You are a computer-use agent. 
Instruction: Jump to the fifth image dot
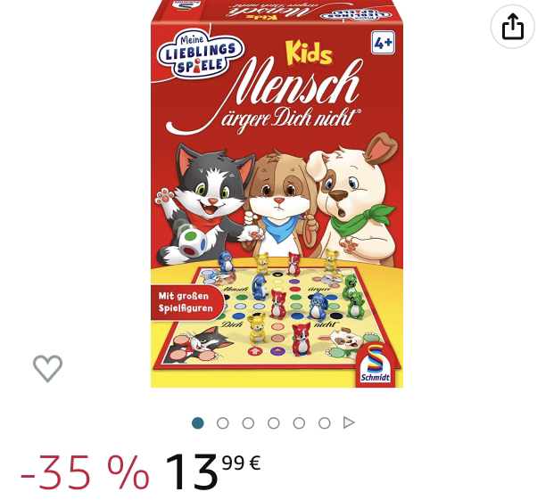(299, 422)
